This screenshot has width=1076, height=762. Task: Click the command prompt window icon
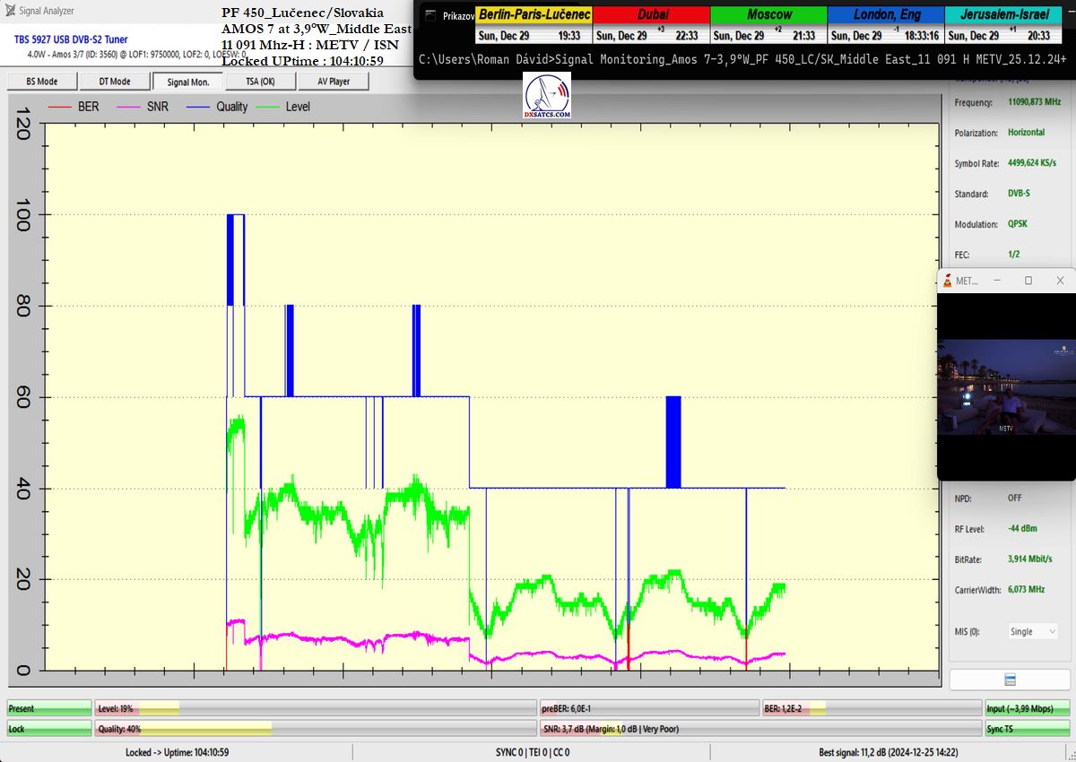430,15
